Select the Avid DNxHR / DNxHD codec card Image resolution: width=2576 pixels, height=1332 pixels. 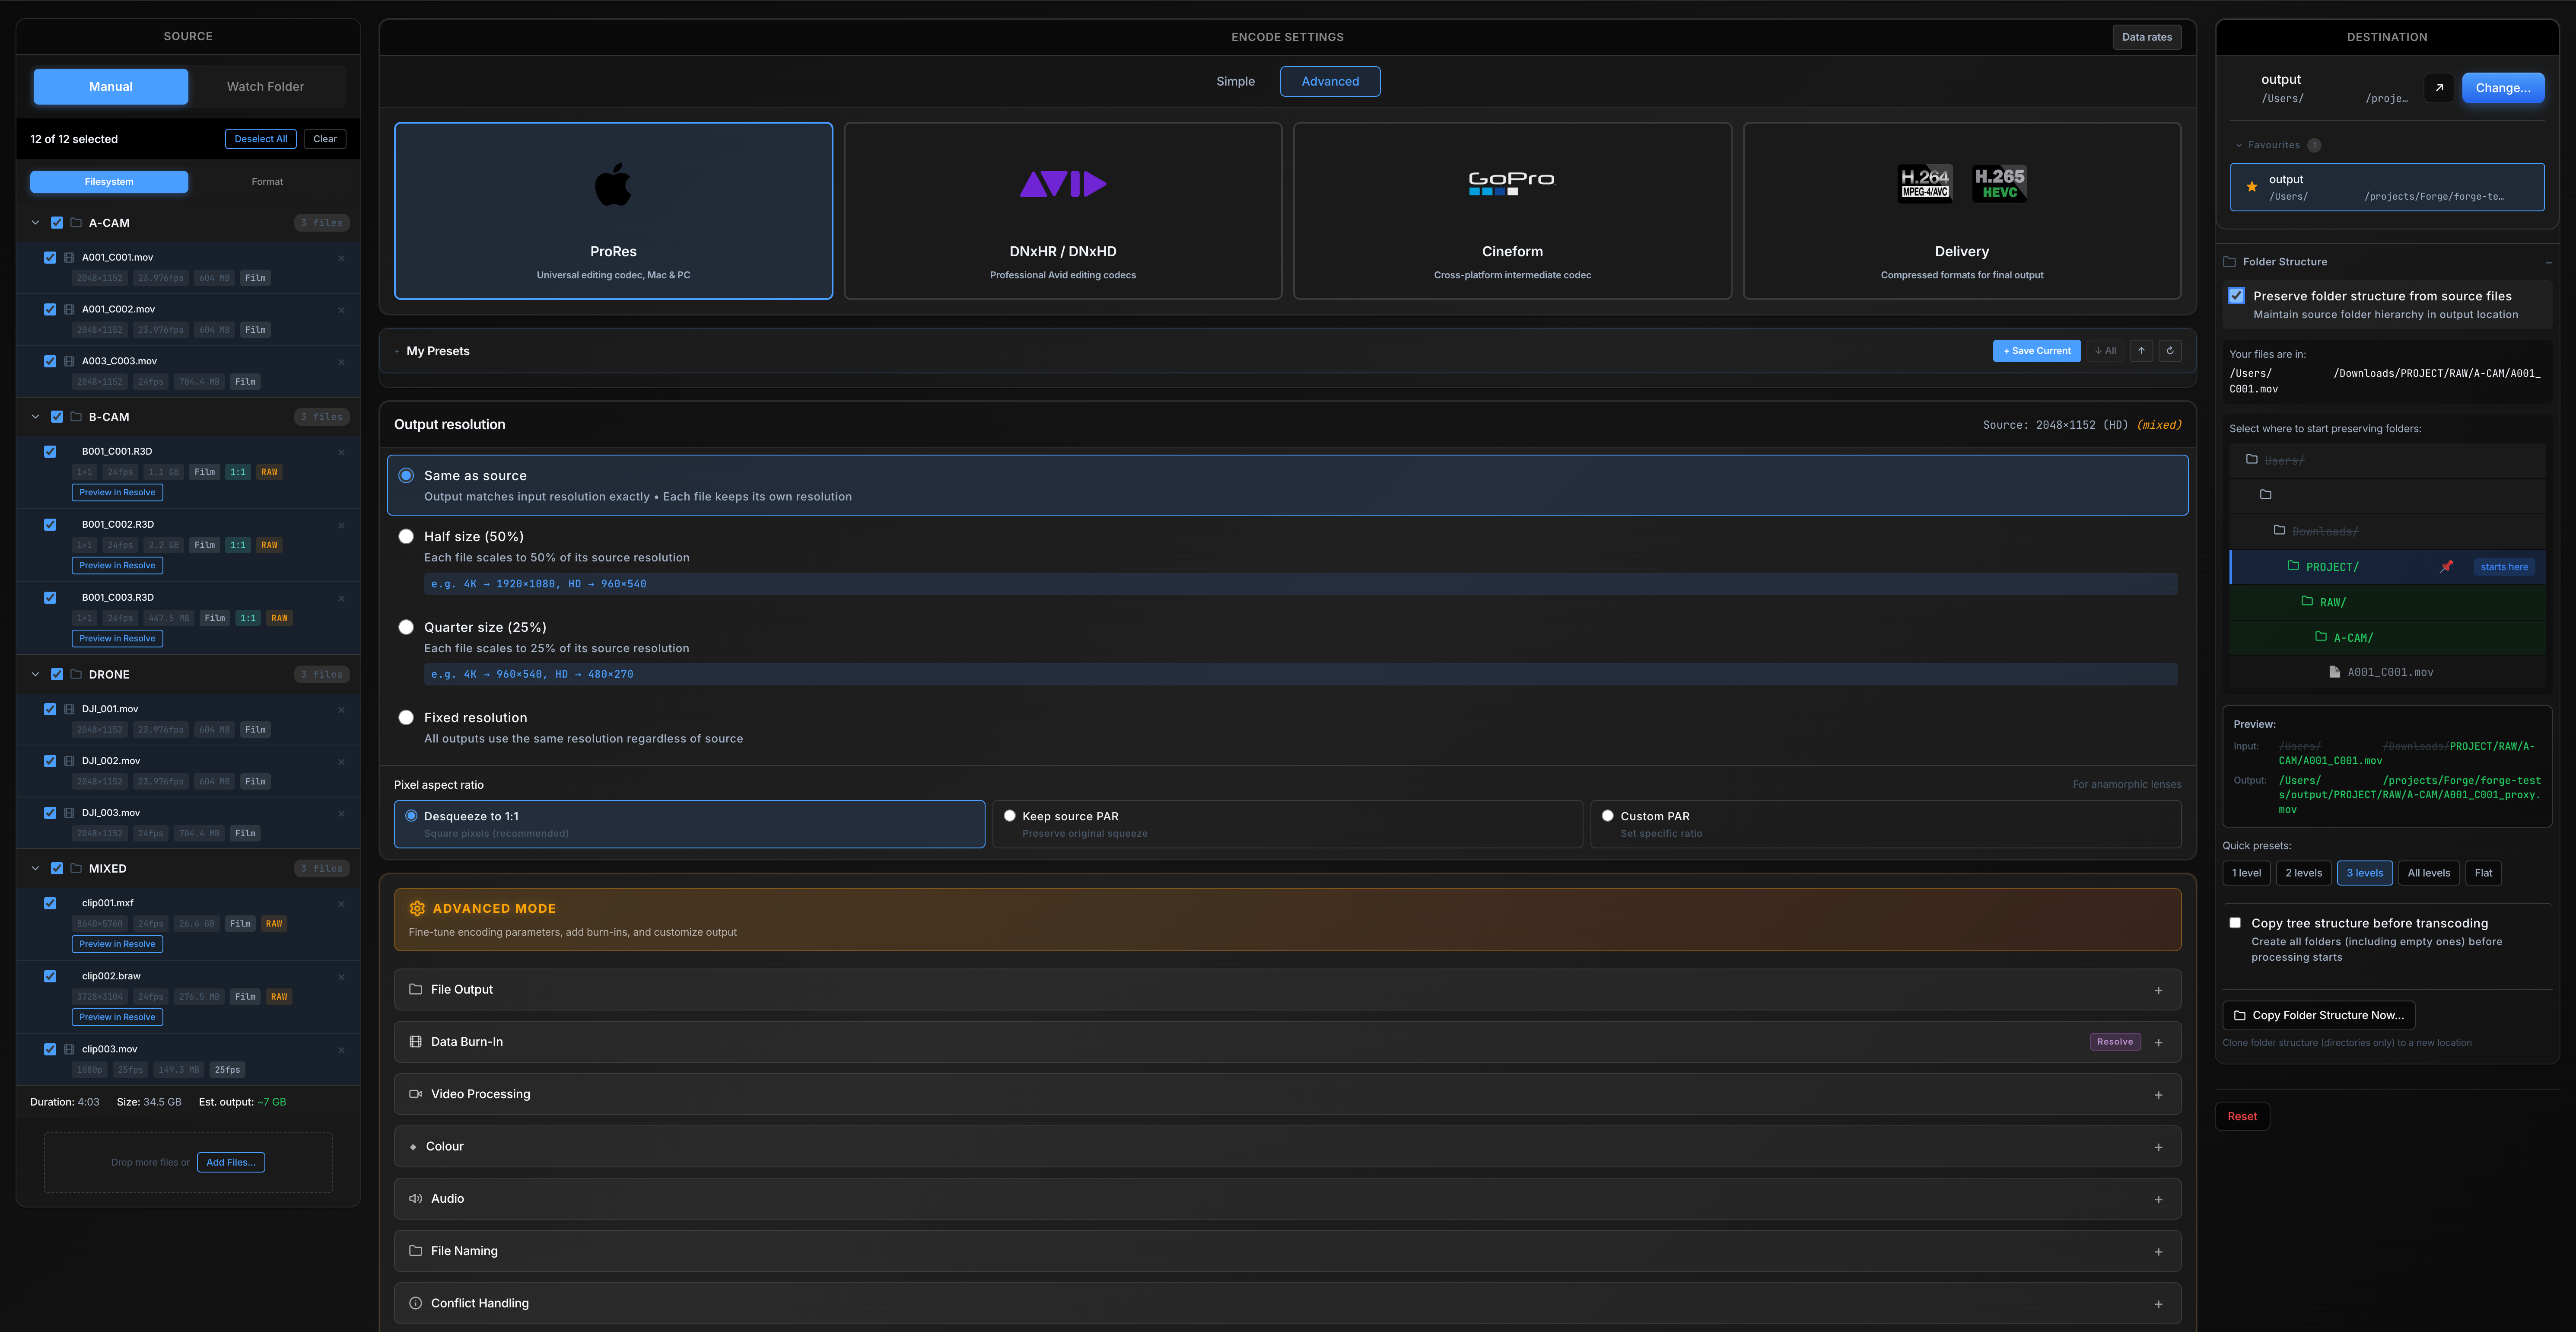(x=1062, y=211)
